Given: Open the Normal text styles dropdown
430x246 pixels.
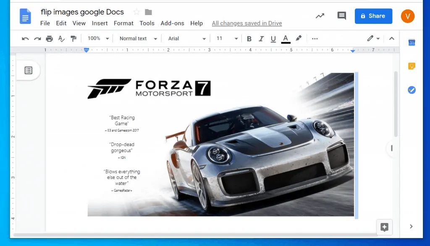Looking at the screenshot, I should [x=138, y=38].
